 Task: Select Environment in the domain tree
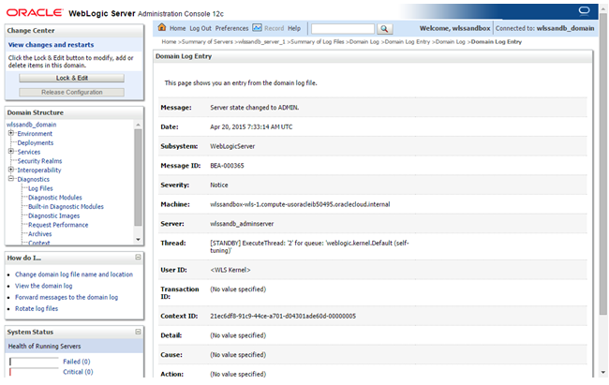coord(35,134)
